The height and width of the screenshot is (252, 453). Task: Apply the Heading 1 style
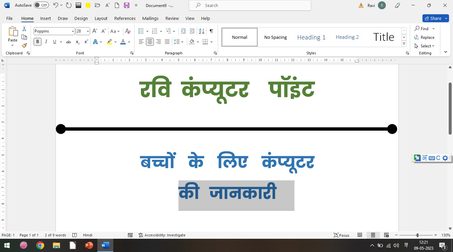click(311, 37)
